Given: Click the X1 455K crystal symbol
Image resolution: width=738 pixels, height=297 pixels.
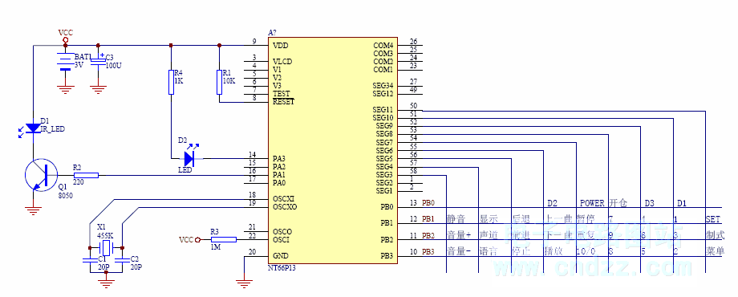Looking at the screenshot, I should [x=106, y=246].
